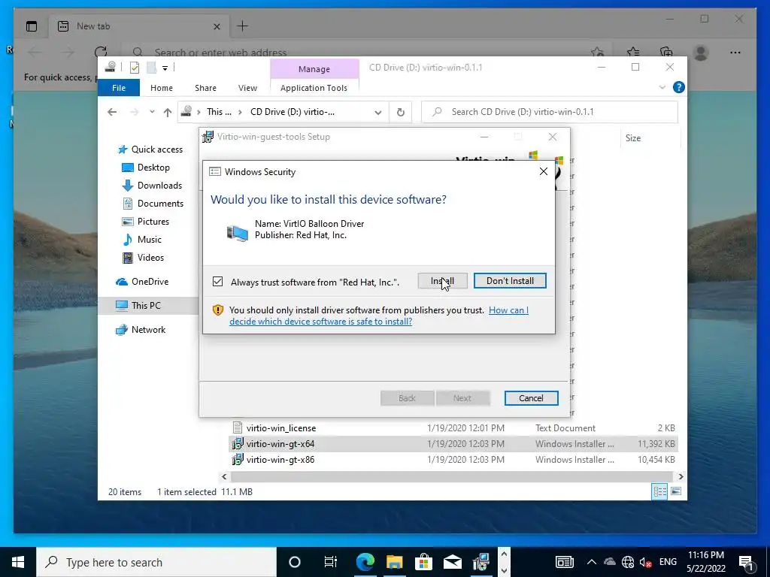
Task: Open Cortana from the taskbar
Action: coord(295,562)
